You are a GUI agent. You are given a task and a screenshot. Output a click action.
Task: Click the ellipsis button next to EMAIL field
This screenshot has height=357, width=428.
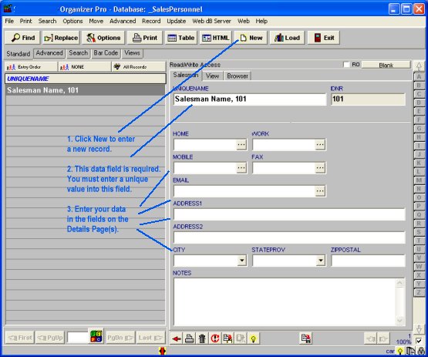pyautogui.click(x=320, y=190)
